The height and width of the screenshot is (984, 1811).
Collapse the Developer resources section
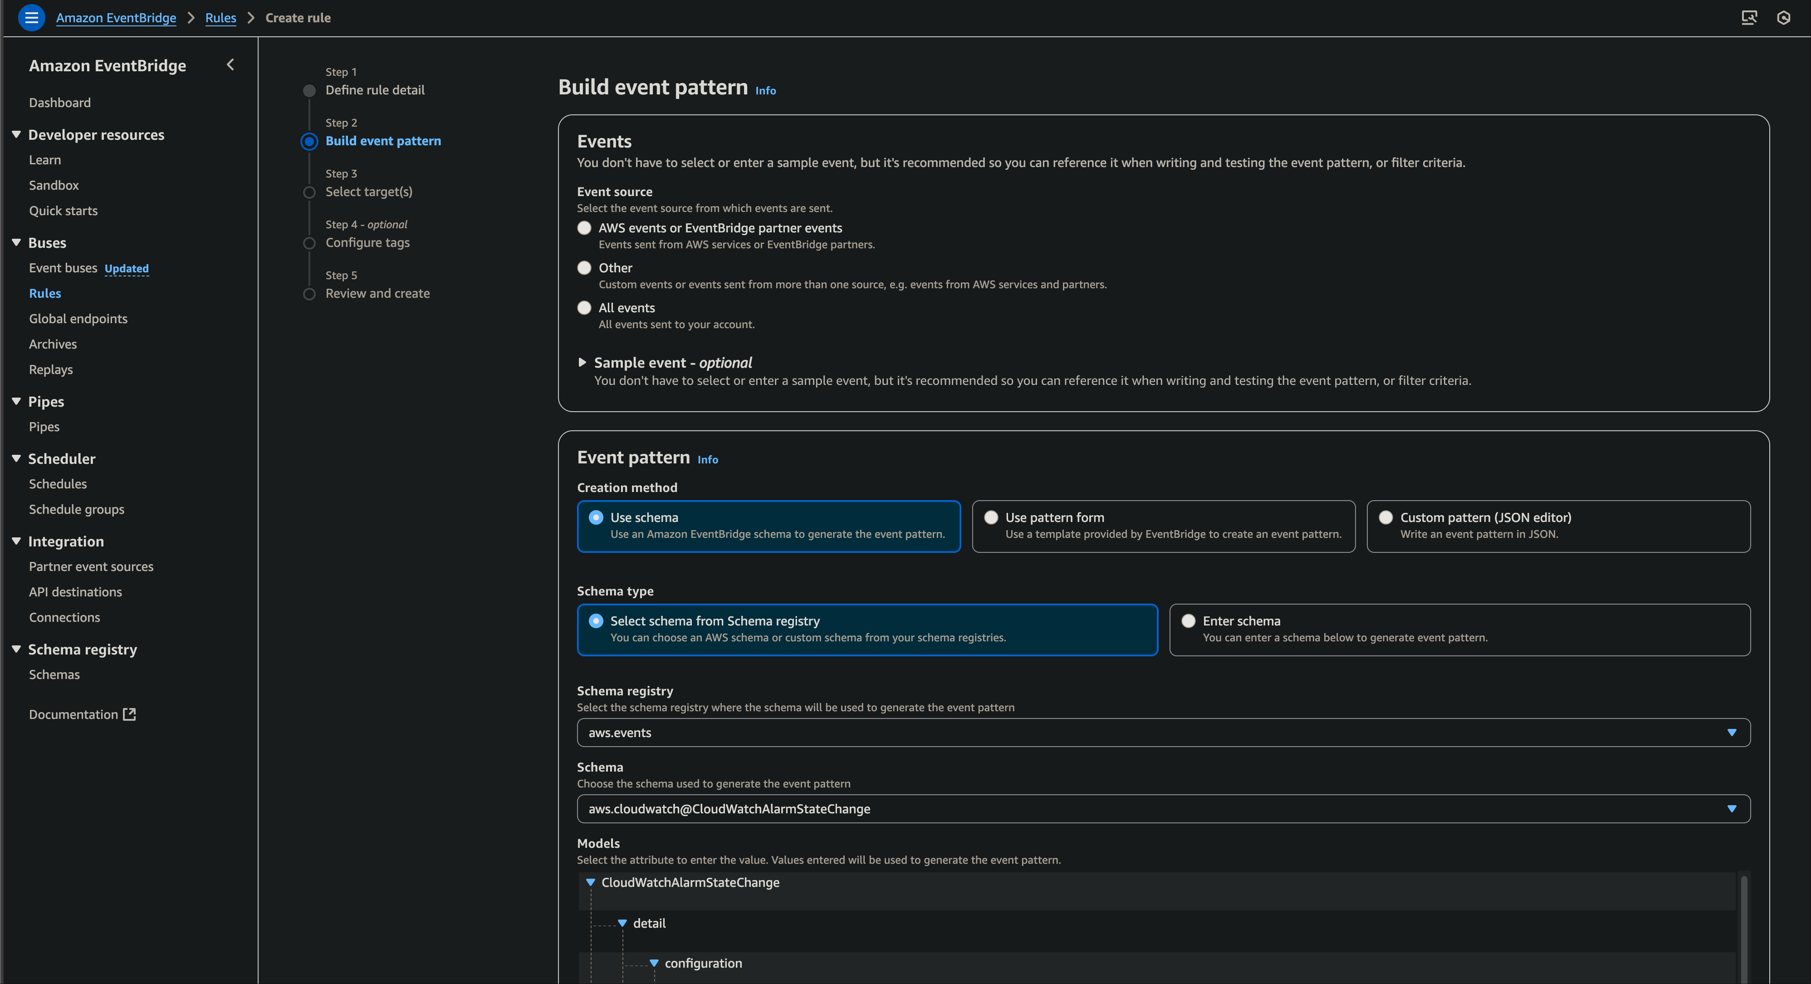[16, 134]
